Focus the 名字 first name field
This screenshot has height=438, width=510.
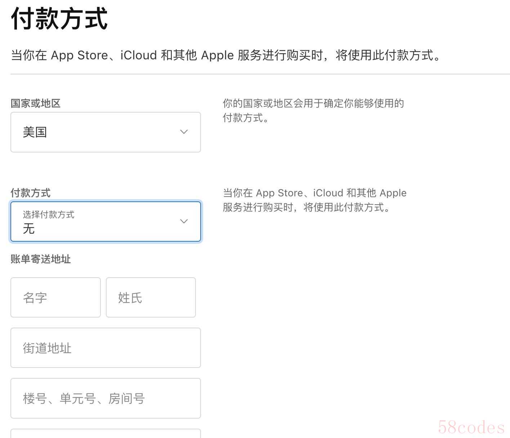coord(55,297)
